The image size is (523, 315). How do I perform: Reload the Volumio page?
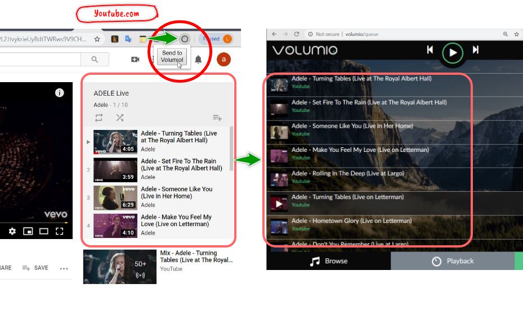click(x=296, y=34)
